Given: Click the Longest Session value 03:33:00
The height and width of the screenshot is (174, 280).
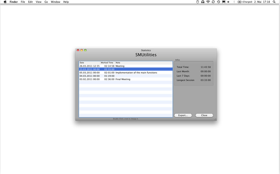Looking at the screenshot, I should pos(205,80).
